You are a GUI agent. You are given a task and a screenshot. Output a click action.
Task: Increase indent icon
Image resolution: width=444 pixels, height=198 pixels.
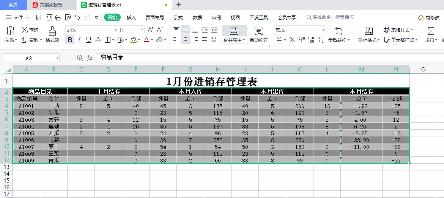[214, 30]
